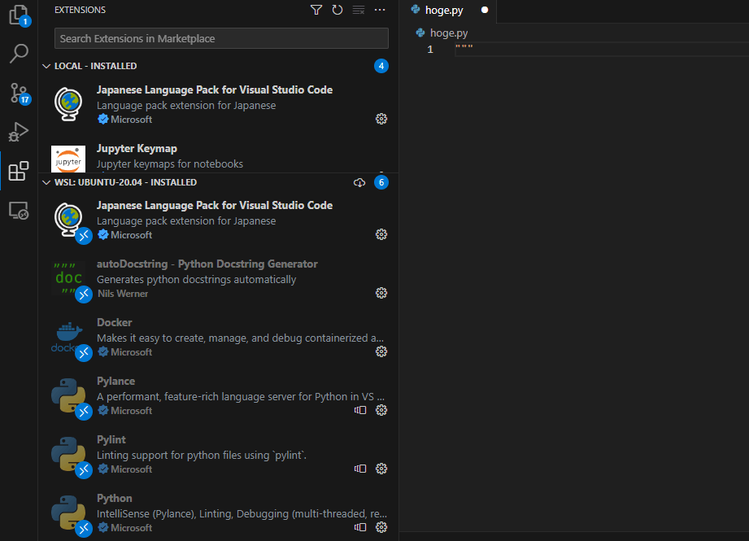Screen dimensions: 749x541
Task: Open the Explorer view in activity bar
Action: (19, 15)
